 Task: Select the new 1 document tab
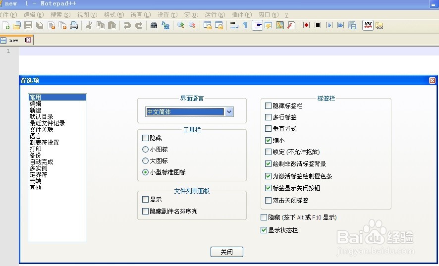pos(16,40)
